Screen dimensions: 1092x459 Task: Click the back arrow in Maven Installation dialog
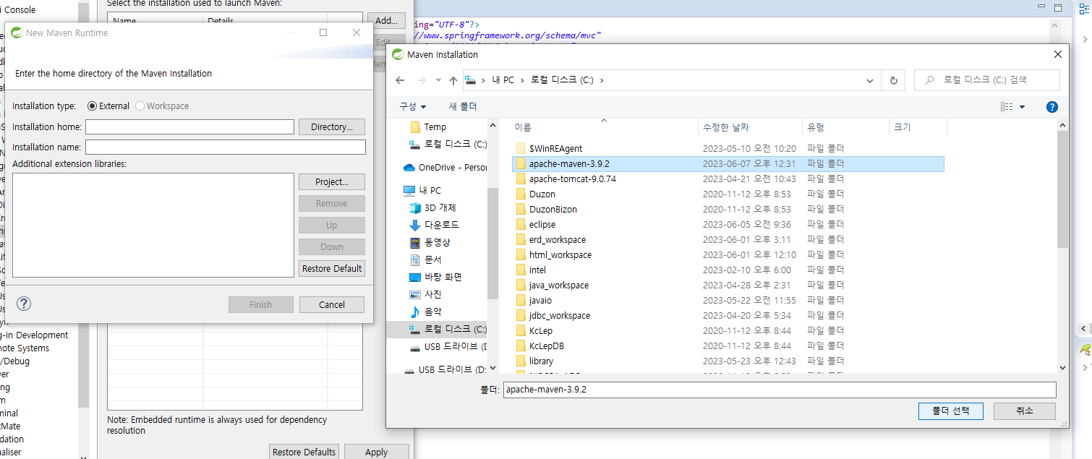click(x=399, y=80)
